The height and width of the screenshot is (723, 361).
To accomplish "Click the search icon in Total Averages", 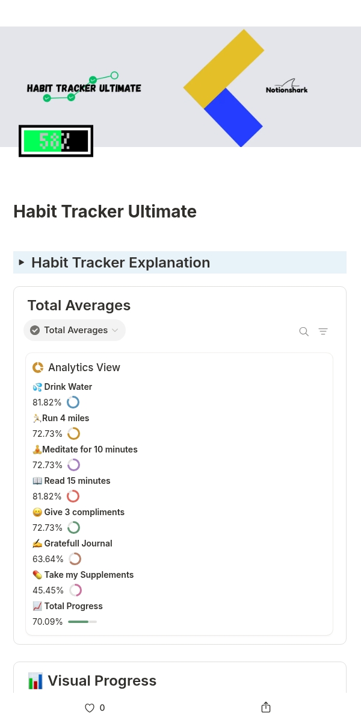I will [x=304, y=331].
